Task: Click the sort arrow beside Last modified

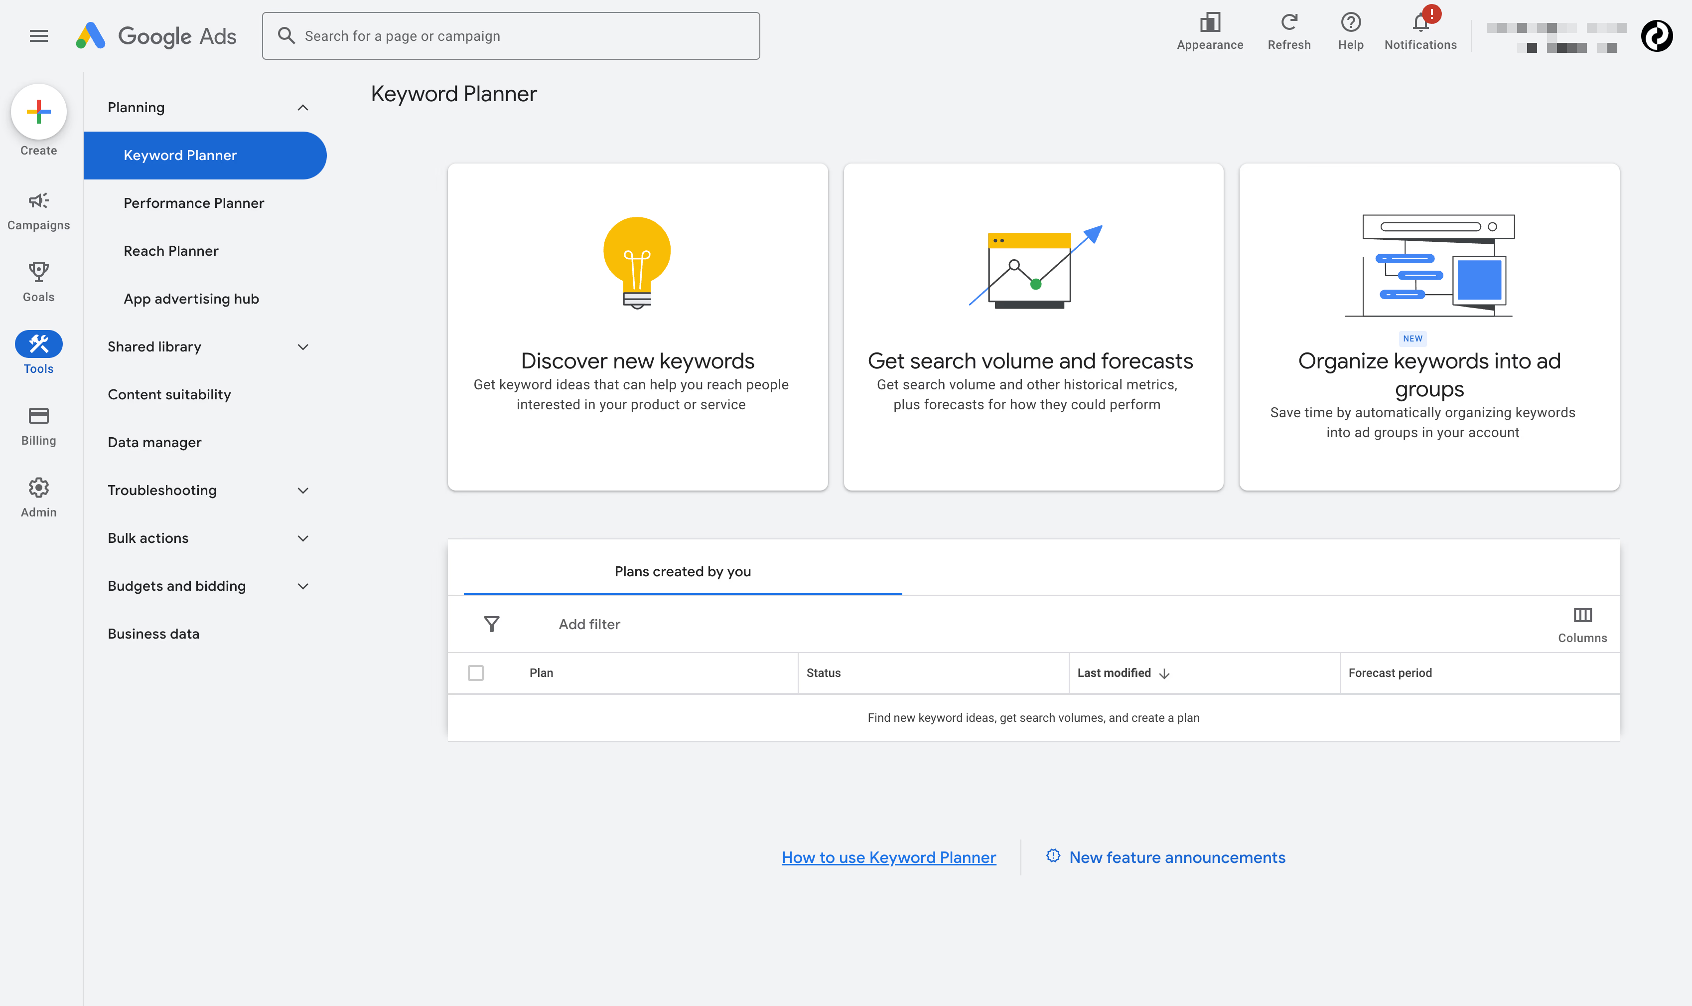Action: point(1164,673)
